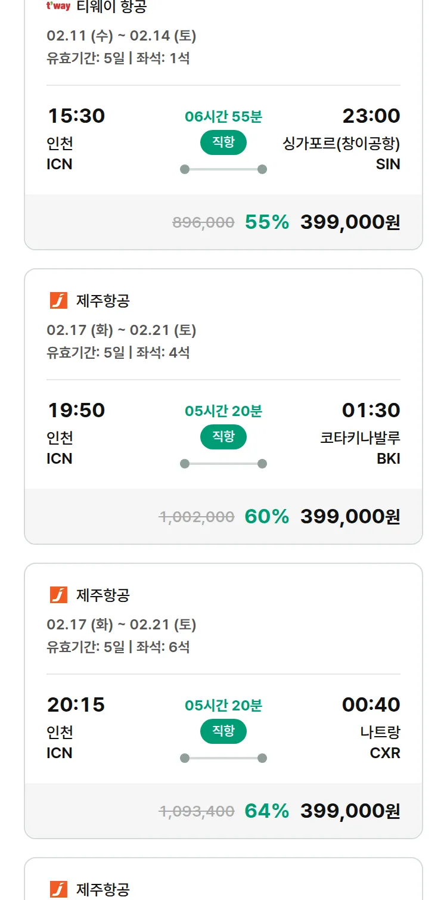
Task: Select the 399,000원 price with 55% discount
Action: (350, 222)
